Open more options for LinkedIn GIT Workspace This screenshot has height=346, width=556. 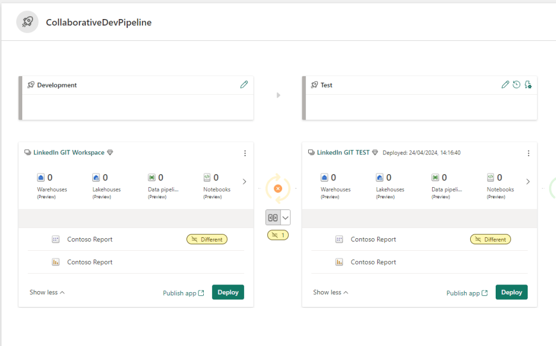coord(245,153)
